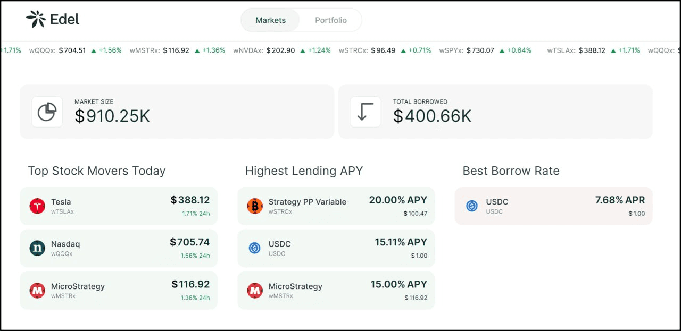Open the Nasdaq wQQQx mover card

click(119, 248)
